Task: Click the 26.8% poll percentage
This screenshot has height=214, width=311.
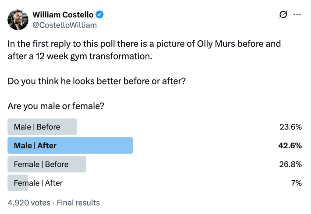Action: coord(290,164)
